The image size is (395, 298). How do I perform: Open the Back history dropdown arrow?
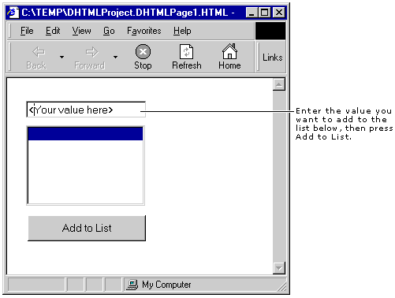(61, 57)
